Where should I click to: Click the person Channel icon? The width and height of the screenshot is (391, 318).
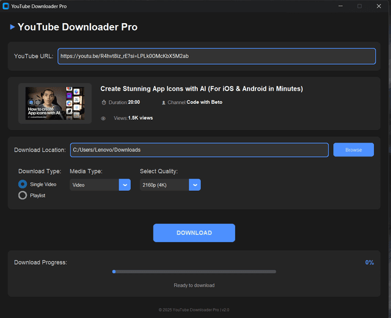164,103
